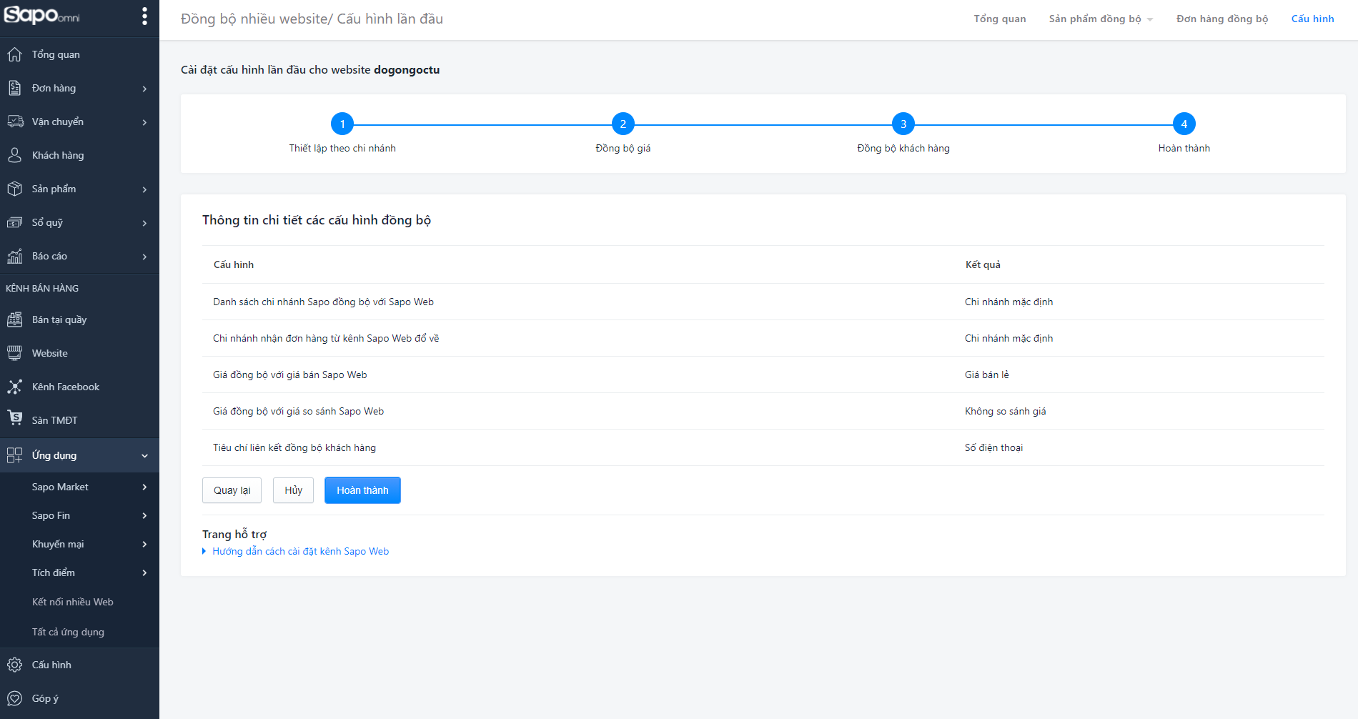Click the Bán tại quầy register icon
Screen dimensions: 1358x719
pos(15,319)
